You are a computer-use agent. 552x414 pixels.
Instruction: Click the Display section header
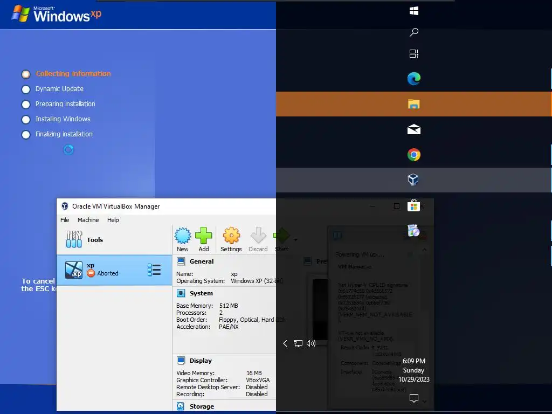coord(201,361)
